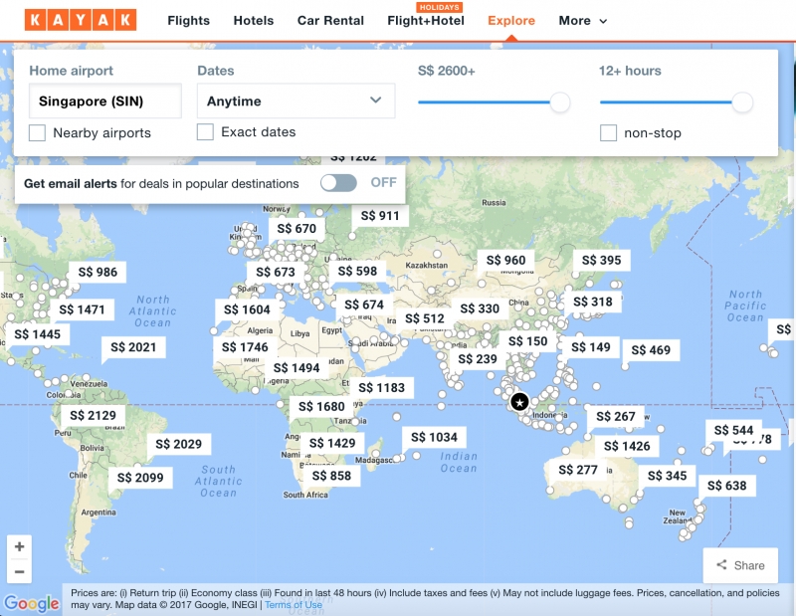This screenshot has width=796, height=616.
Task: Select the S$ 395 price label
Action: pyautogui.click(x=602, y=261)
